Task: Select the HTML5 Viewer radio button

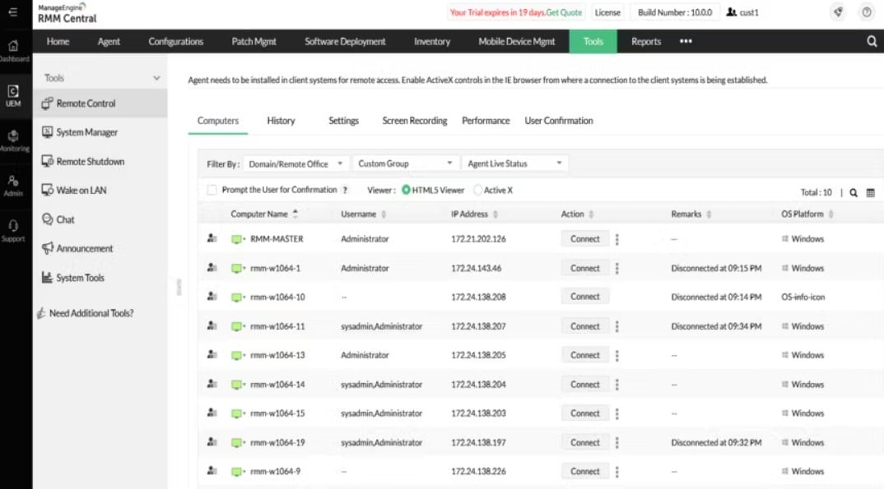Action: click(406, 190)
